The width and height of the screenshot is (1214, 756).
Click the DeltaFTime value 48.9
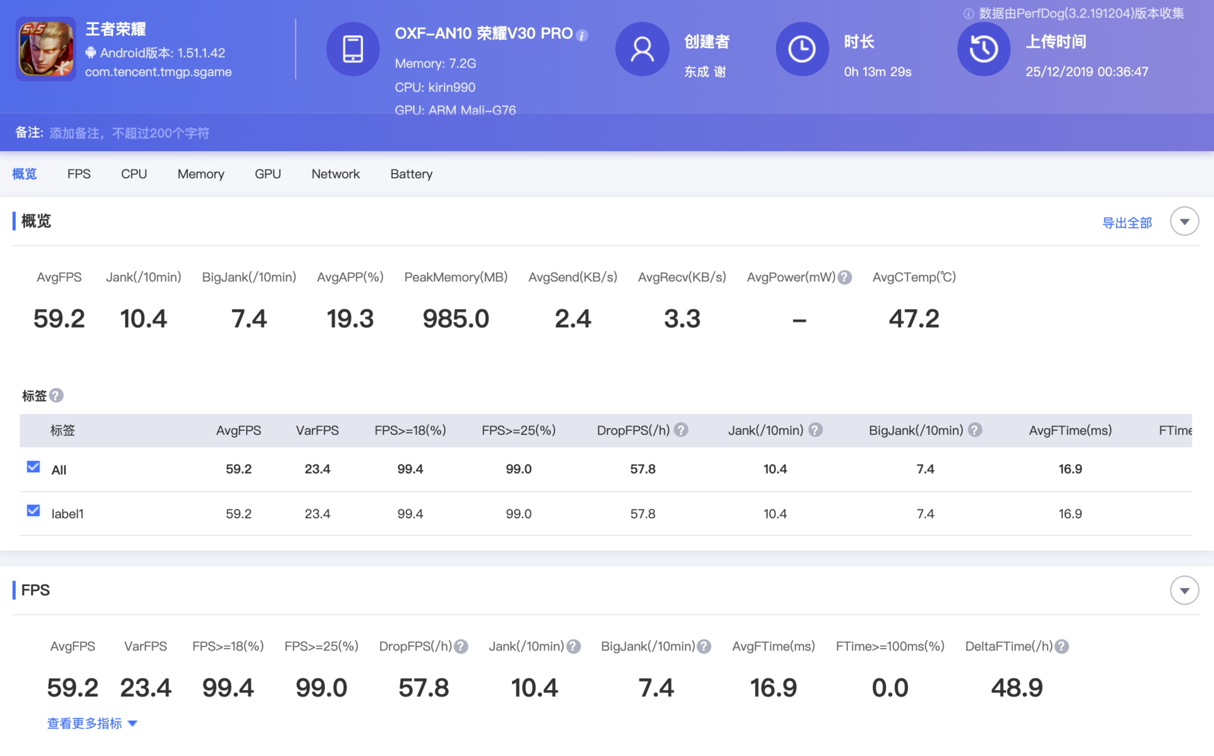click(1017, 688)
